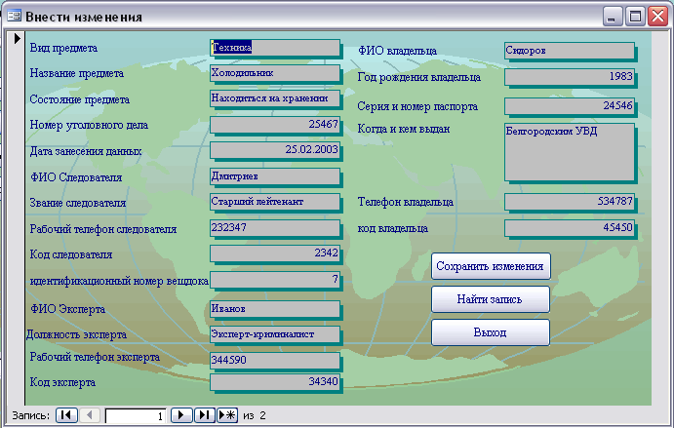Click the form icon in title bar
Viewport: 674px width, 428px height.
(x=14, y=16)
